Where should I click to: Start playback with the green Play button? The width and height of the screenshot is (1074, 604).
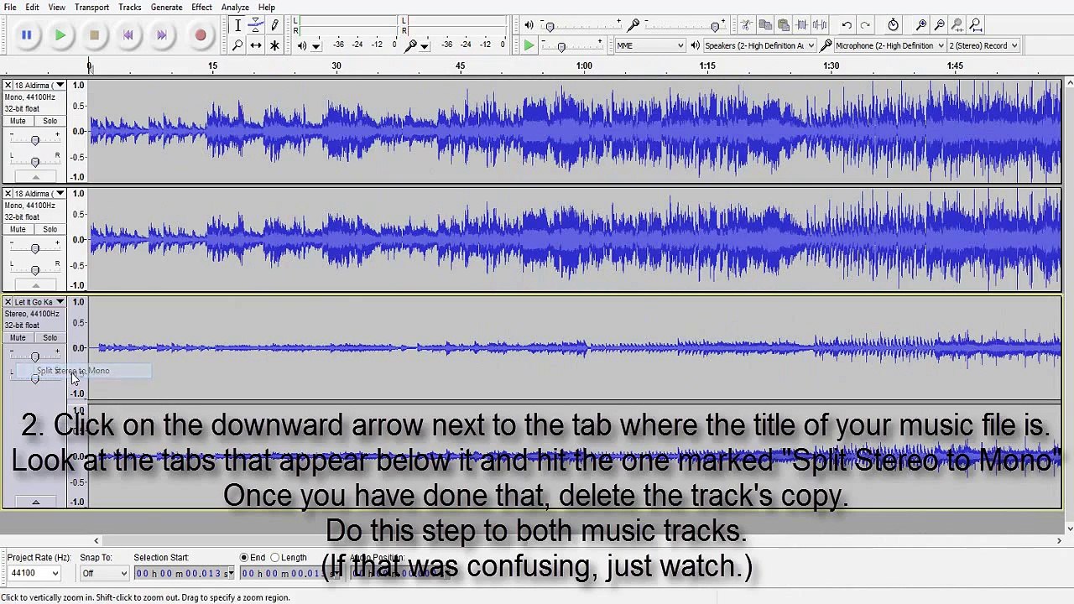[x=60, y=35]
